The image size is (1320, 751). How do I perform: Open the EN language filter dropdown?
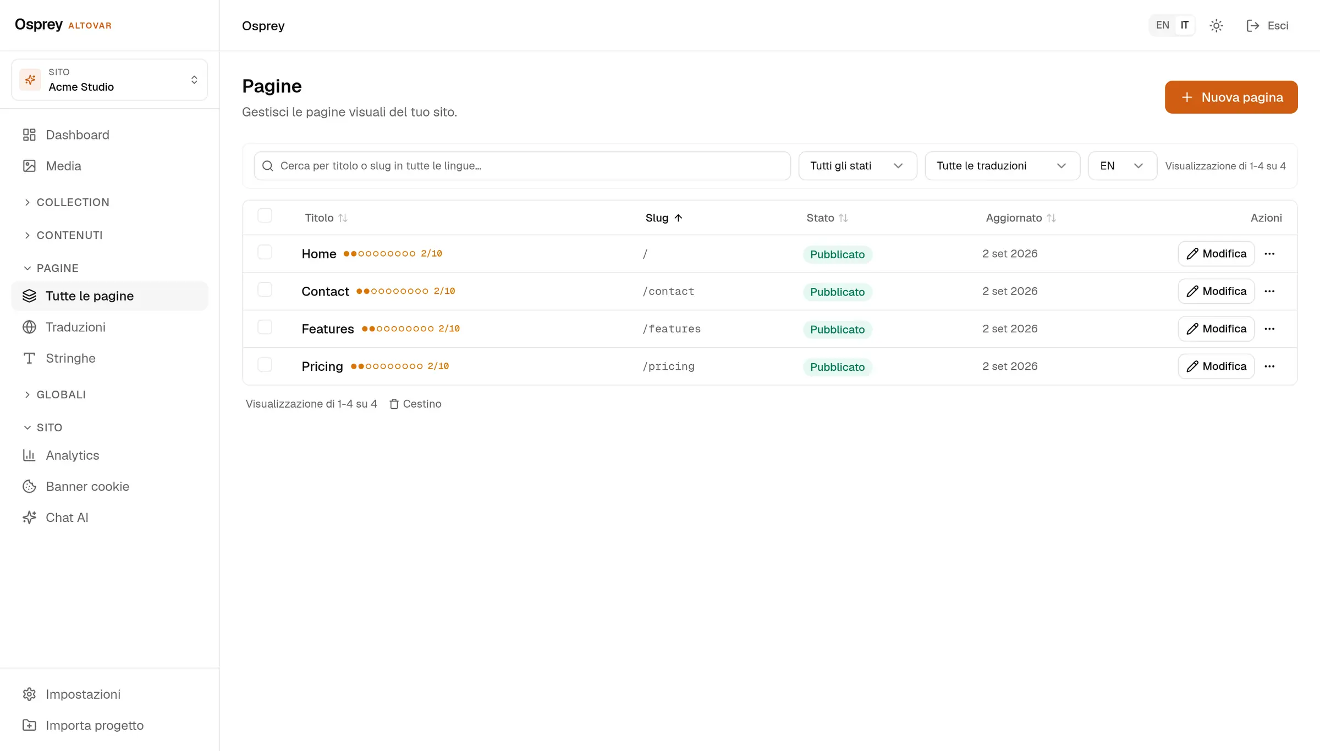[1122, 166]
